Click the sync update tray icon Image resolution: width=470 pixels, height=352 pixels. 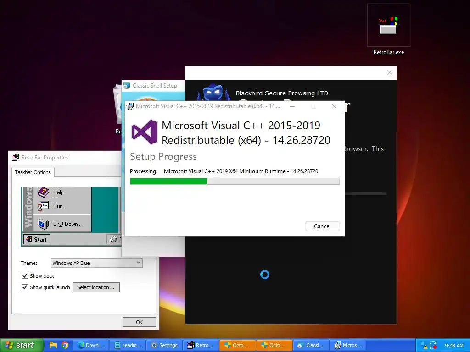[433, 346]
